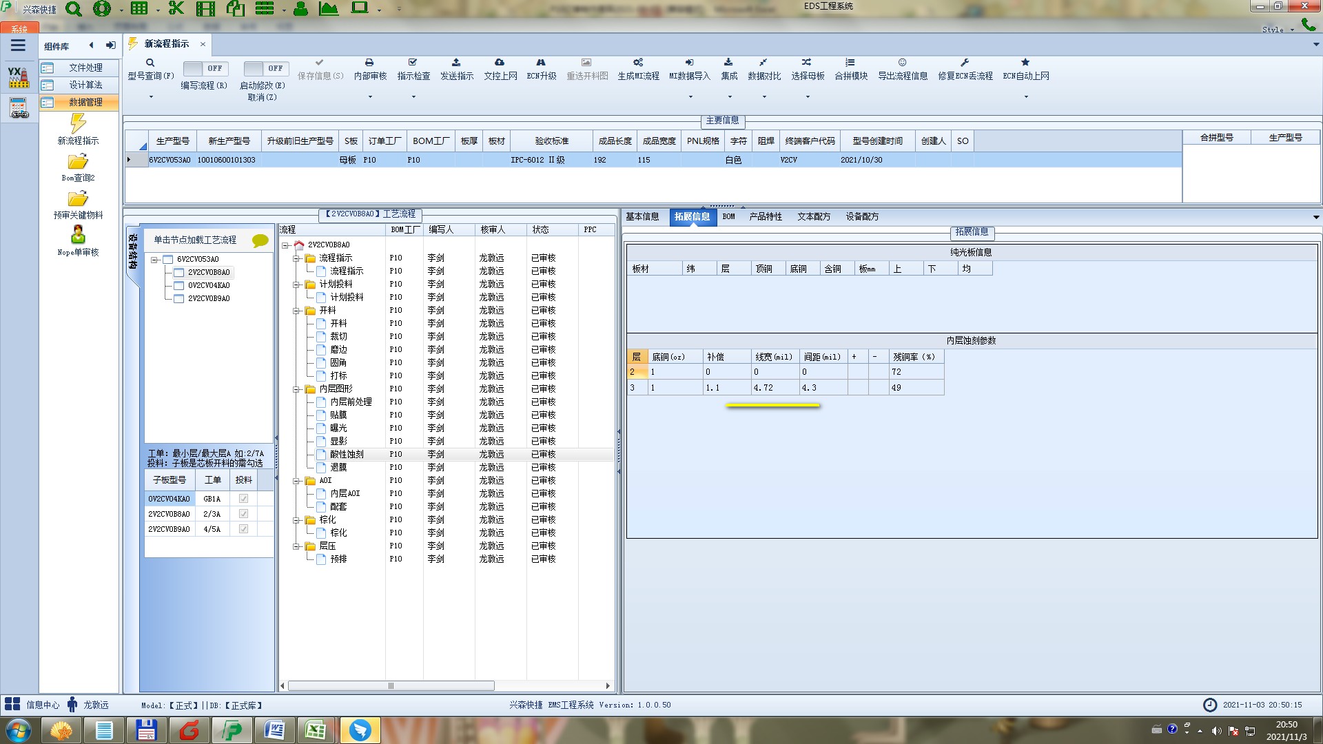Click the 生成MI流程 gears icon
This screenshot has width=1323, height=744.
point(638,63)
